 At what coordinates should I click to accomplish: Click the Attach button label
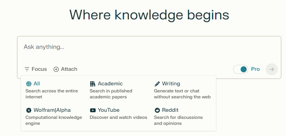click(x=69, y=69)
